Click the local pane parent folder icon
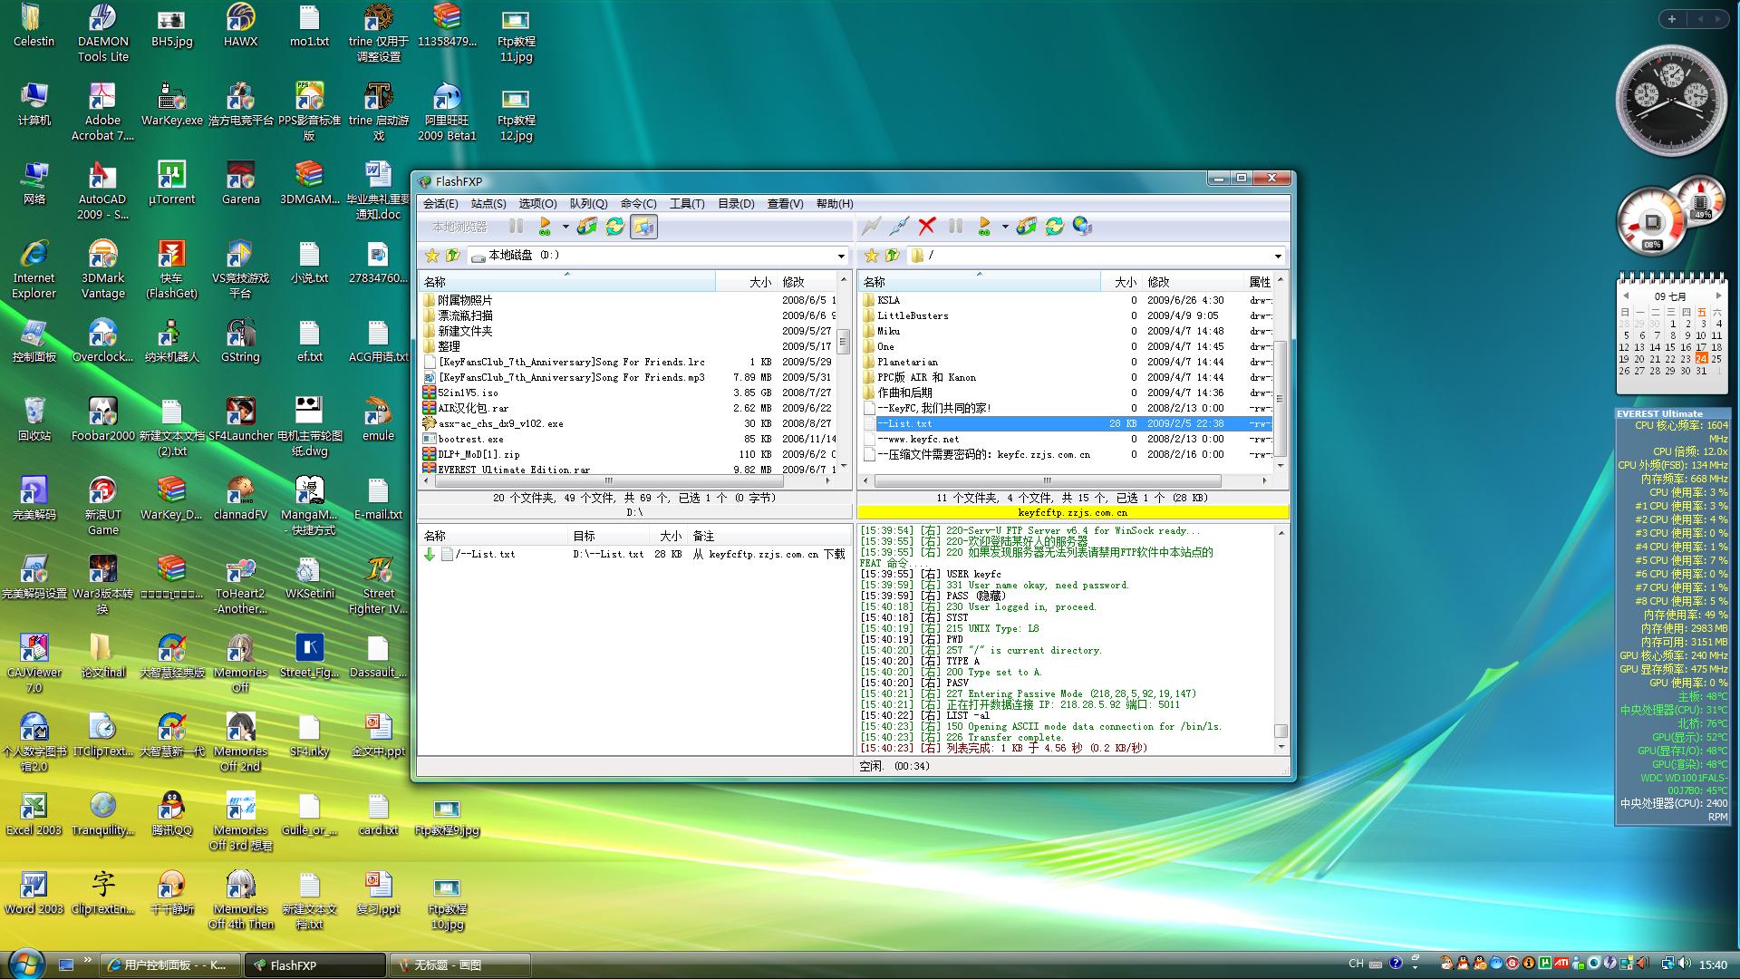 pyautogui.click(x=453, y=256)
